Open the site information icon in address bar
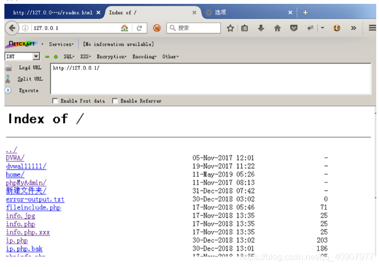This screenshot has width=379, height=267. click(25, 28)
